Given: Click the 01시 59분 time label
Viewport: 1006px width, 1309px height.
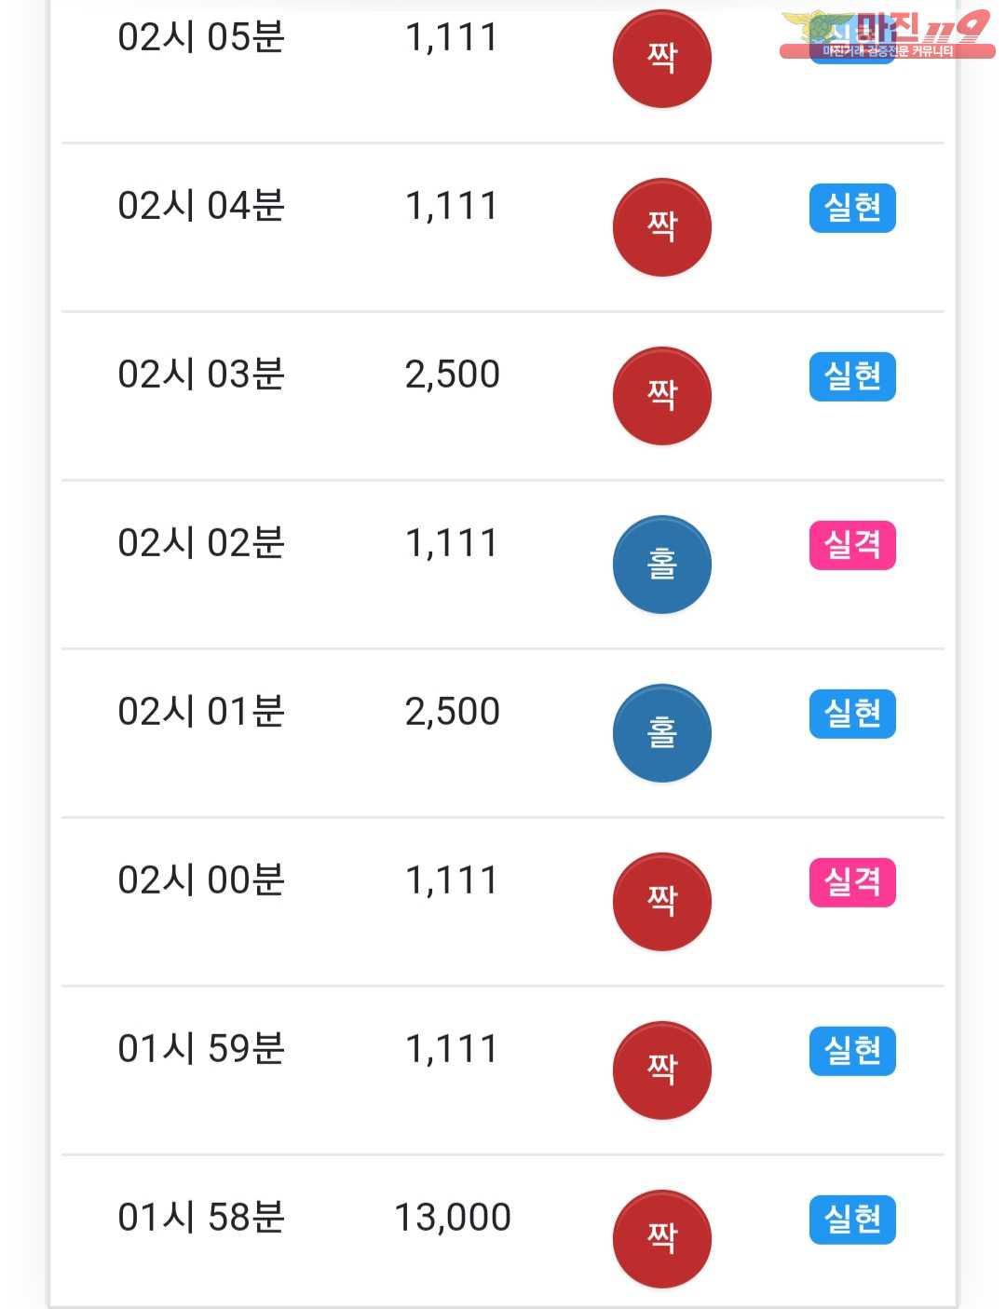Looking at the screenshot, I should [x=201, y=1049].
